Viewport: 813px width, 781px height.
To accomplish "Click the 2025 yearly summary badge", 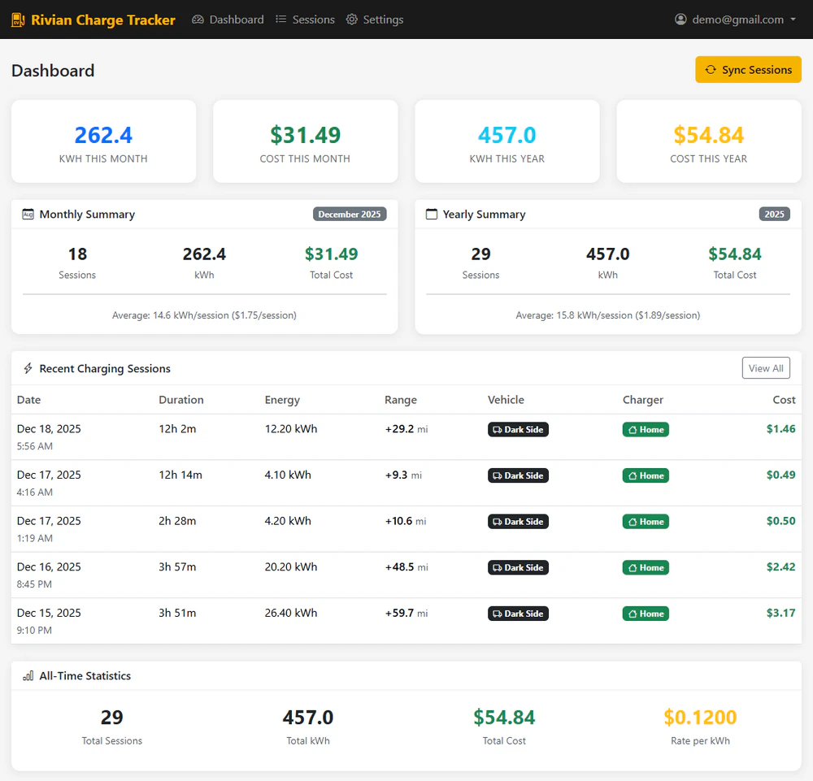I will click(775, 215).
